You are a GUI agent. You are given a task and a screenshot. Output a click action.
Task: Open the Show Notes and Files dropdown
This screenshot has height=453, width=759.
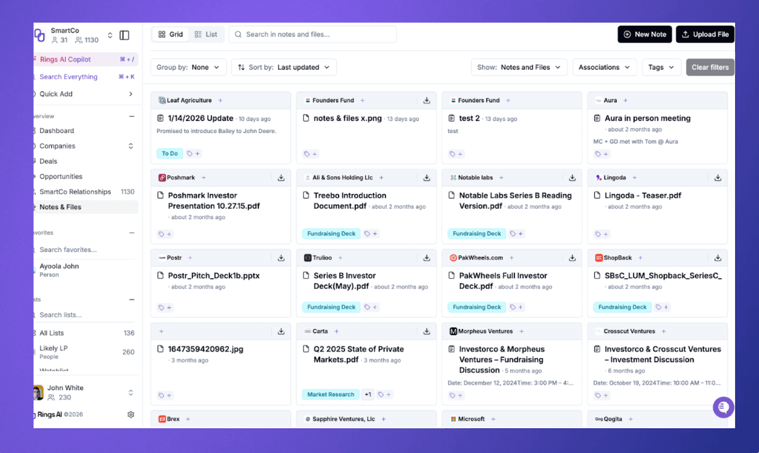pos(519,67)
